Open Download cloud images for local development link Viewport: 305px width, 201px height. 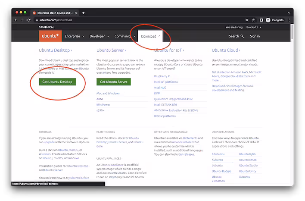click(x=233, y=88)
